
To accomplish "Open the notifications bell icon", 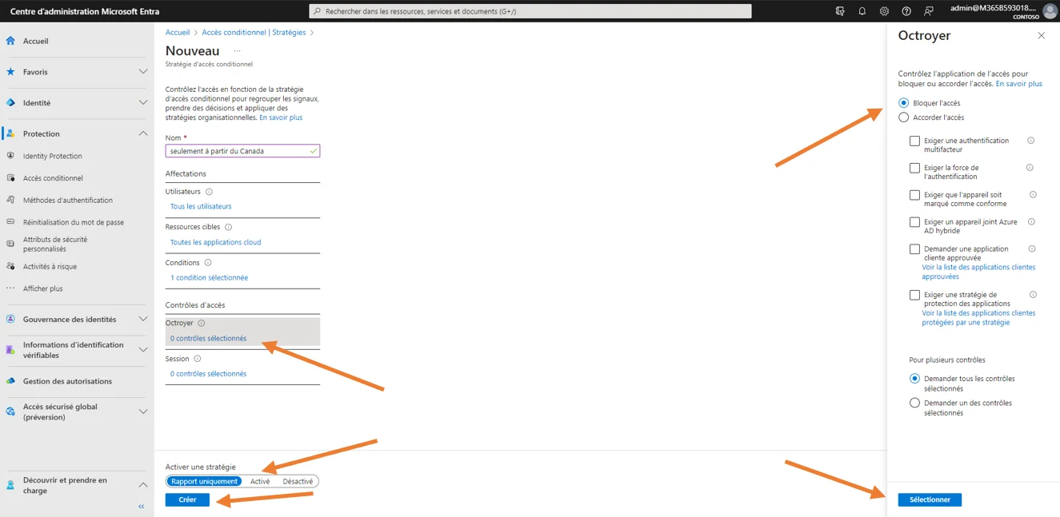I will point(862,11).
